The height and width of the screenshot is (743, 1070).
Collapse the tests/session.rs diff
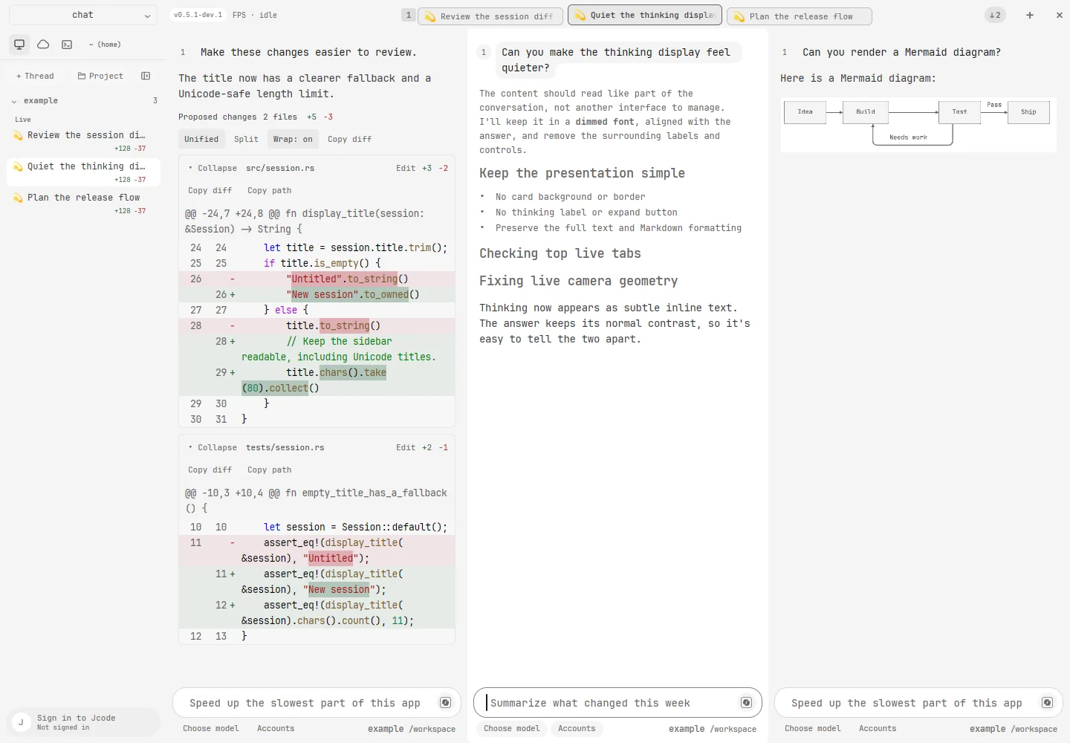[x=213, y=448]
